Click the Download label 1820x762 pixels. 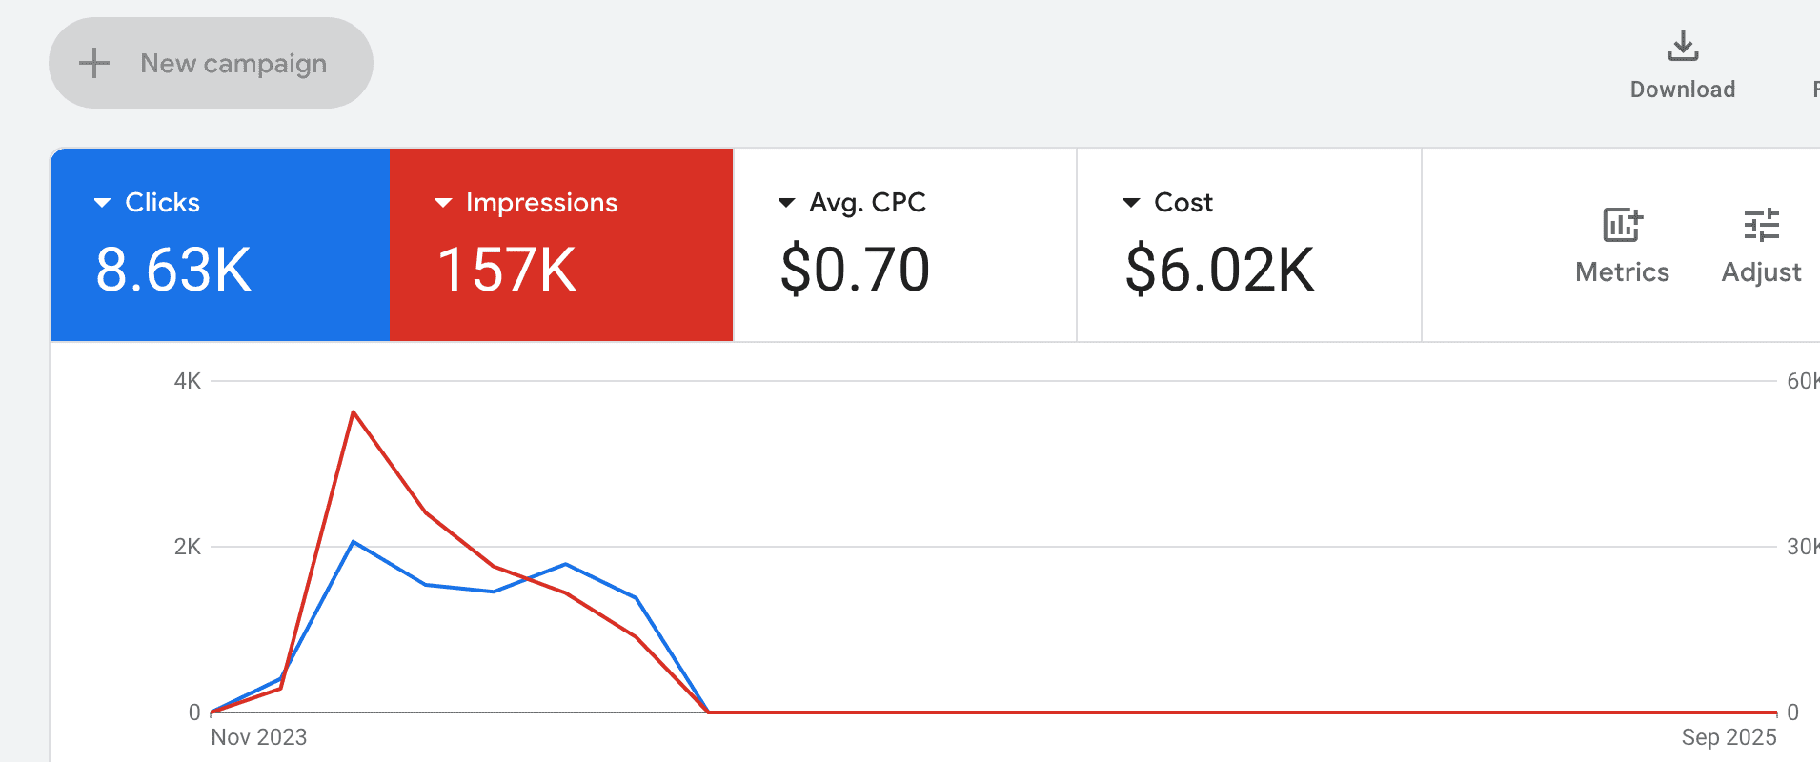pyautogui.click(x=1683, y=90)
